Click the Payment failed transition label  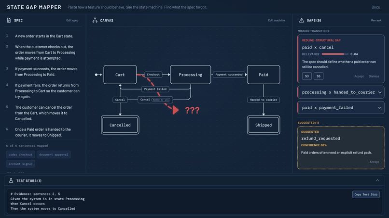point(155,89)
